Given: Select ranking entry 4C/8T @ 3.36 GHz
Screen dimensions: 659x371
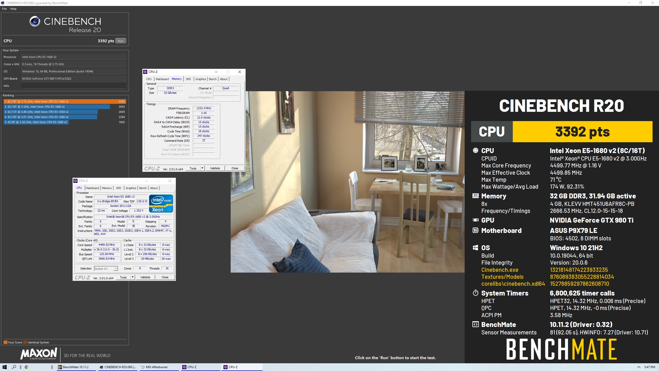Looking at the screenshot, I should tap(65, 122).
